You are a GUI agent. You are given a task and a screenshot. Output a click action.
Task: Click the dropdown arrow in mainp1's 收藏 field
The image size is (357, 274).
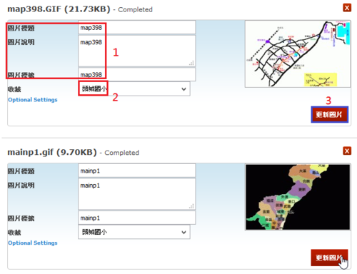click(183, 232)
